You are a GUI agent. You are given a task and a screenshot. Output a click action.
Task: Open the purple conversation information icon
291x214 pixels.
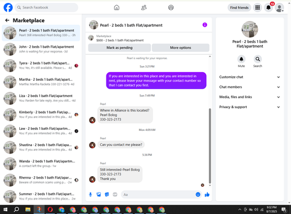coord(205,25)
